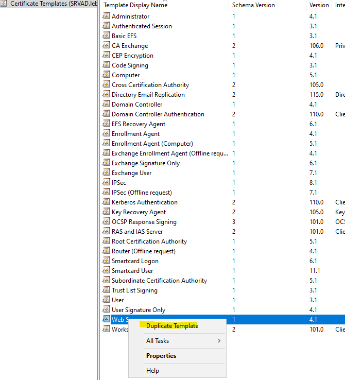Click the OCSP Response Signing icon
This screenshot has height=380, width=345.
point(107,222)
